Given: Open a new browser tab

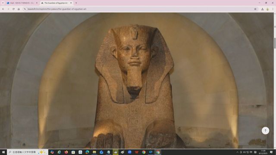Looking at the screenshot, I should coord(76,3).
